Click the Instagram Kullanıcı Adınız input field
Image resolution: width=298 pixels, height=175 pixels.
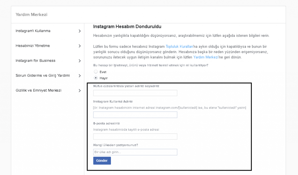point(135,115)
